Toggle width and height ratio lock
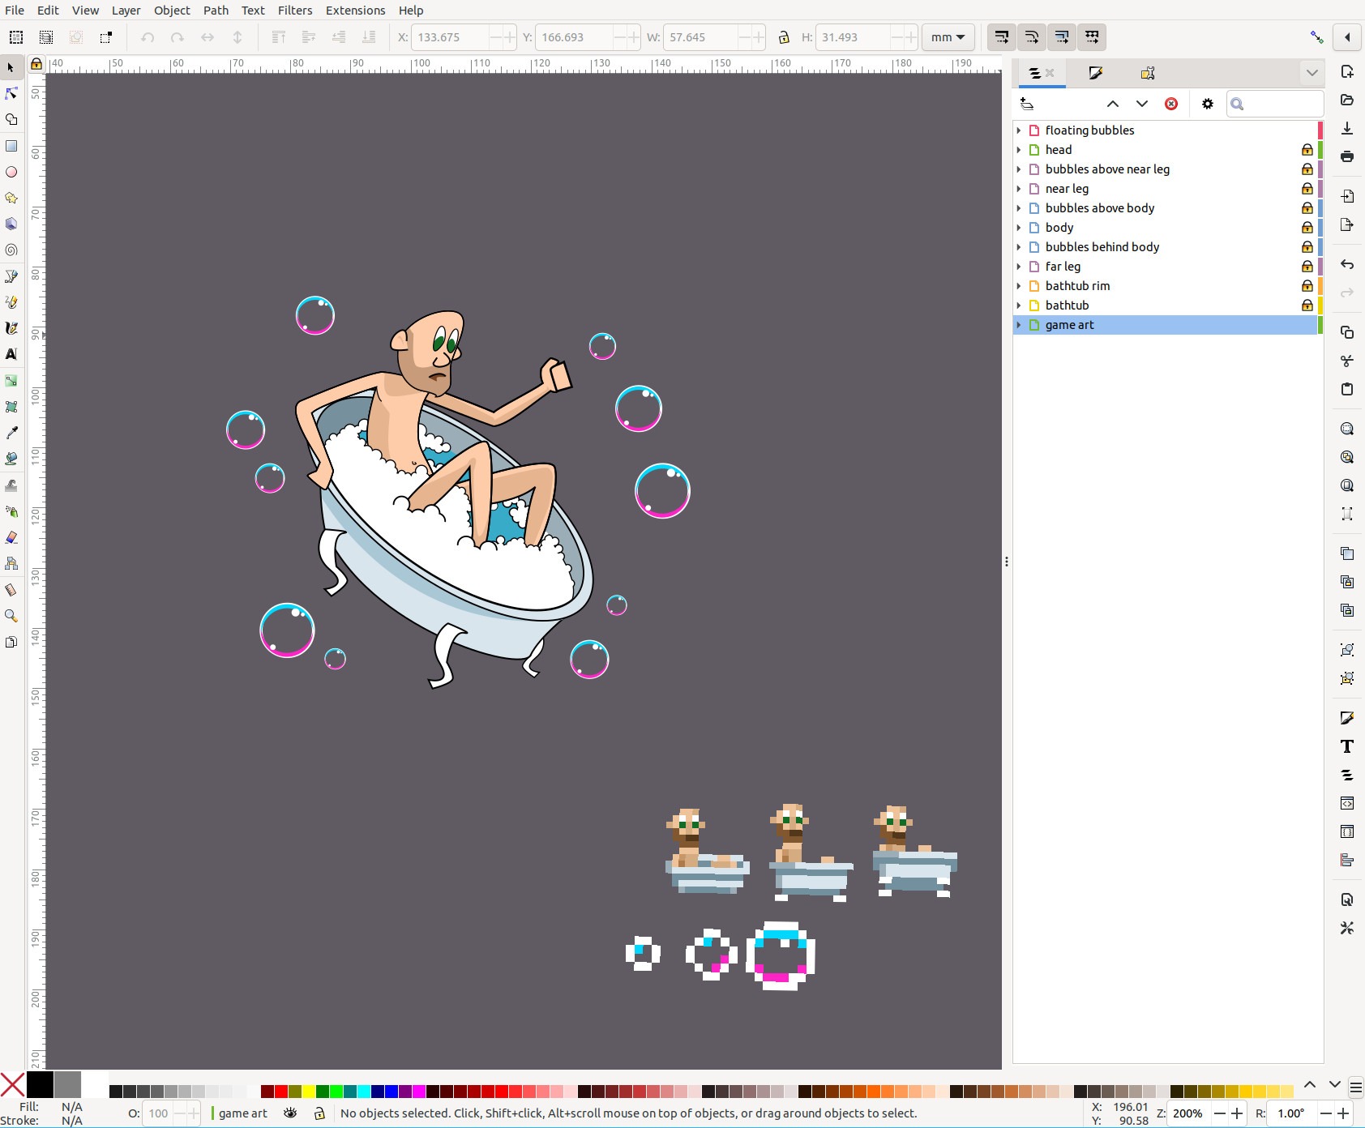The width and height of the screenshot is (1365, 1128). click(784, 37)
